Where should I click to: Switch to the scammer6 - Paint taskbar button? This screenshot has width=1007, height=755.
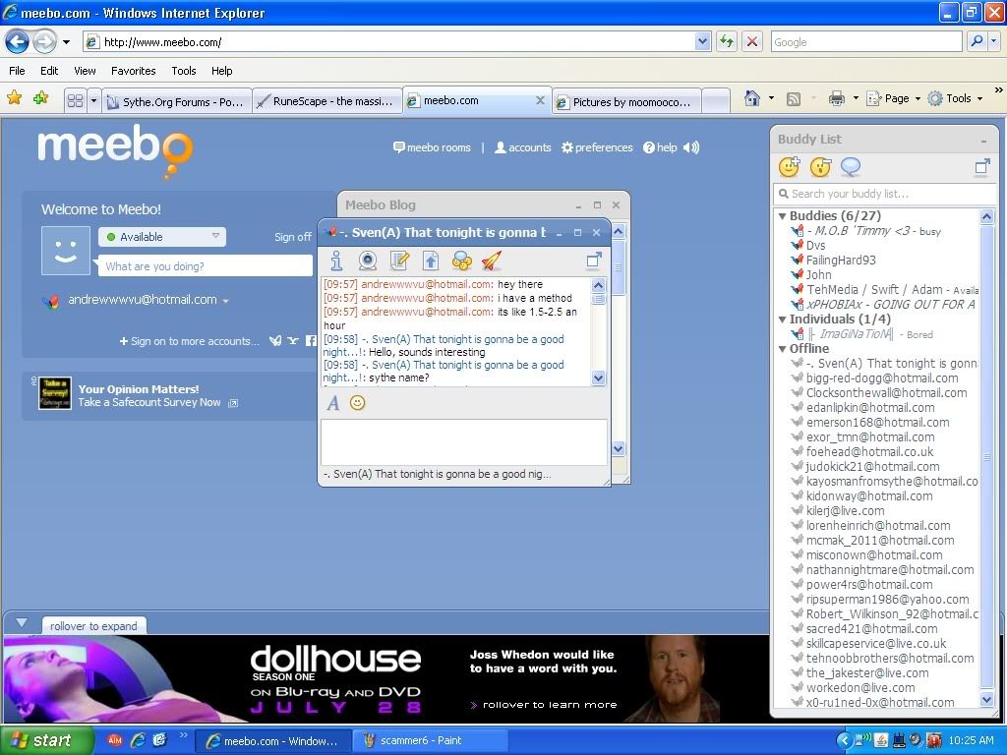point(429,740)
